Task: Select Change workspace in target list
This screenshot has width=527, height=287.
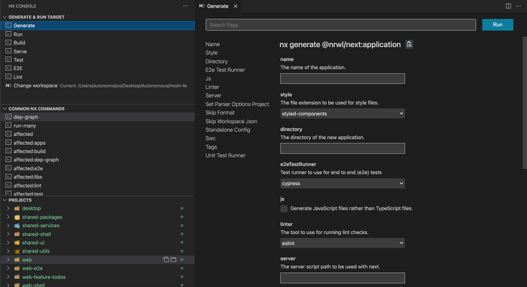Action: tap(35, 85)
